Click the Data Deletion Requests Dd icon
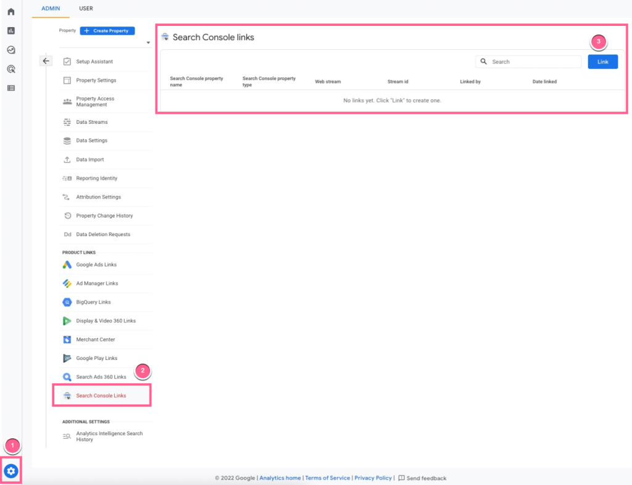Screen dimensions: 632x485 (x=67, y=234)
